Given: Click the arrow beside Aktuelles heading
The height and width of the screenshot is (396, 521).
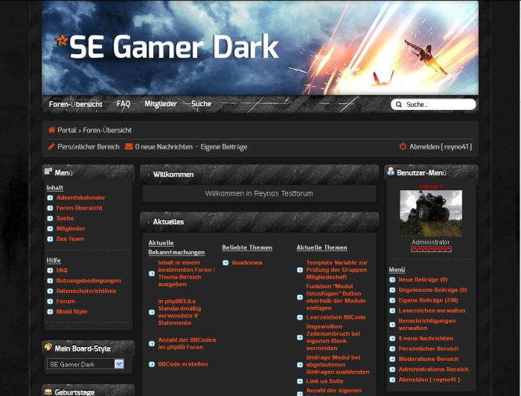Looking at the screenshot, I should pyautogui.click(x=148, y=222).
